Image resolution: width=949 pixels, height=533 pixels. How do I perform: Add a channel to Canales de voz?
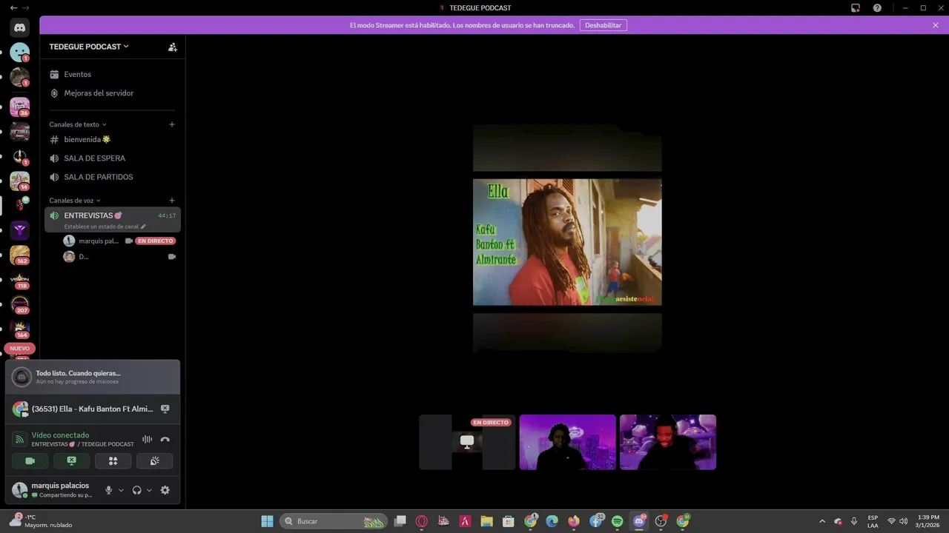pos(172,201)
